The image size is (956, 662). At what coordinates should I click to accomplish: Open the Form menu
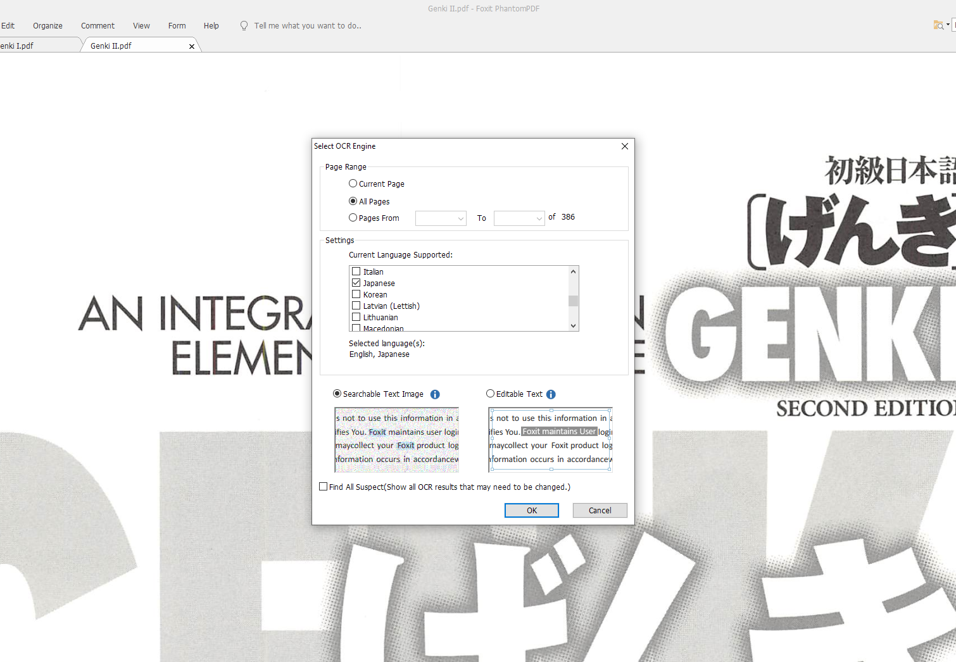(x=177, y=26)
